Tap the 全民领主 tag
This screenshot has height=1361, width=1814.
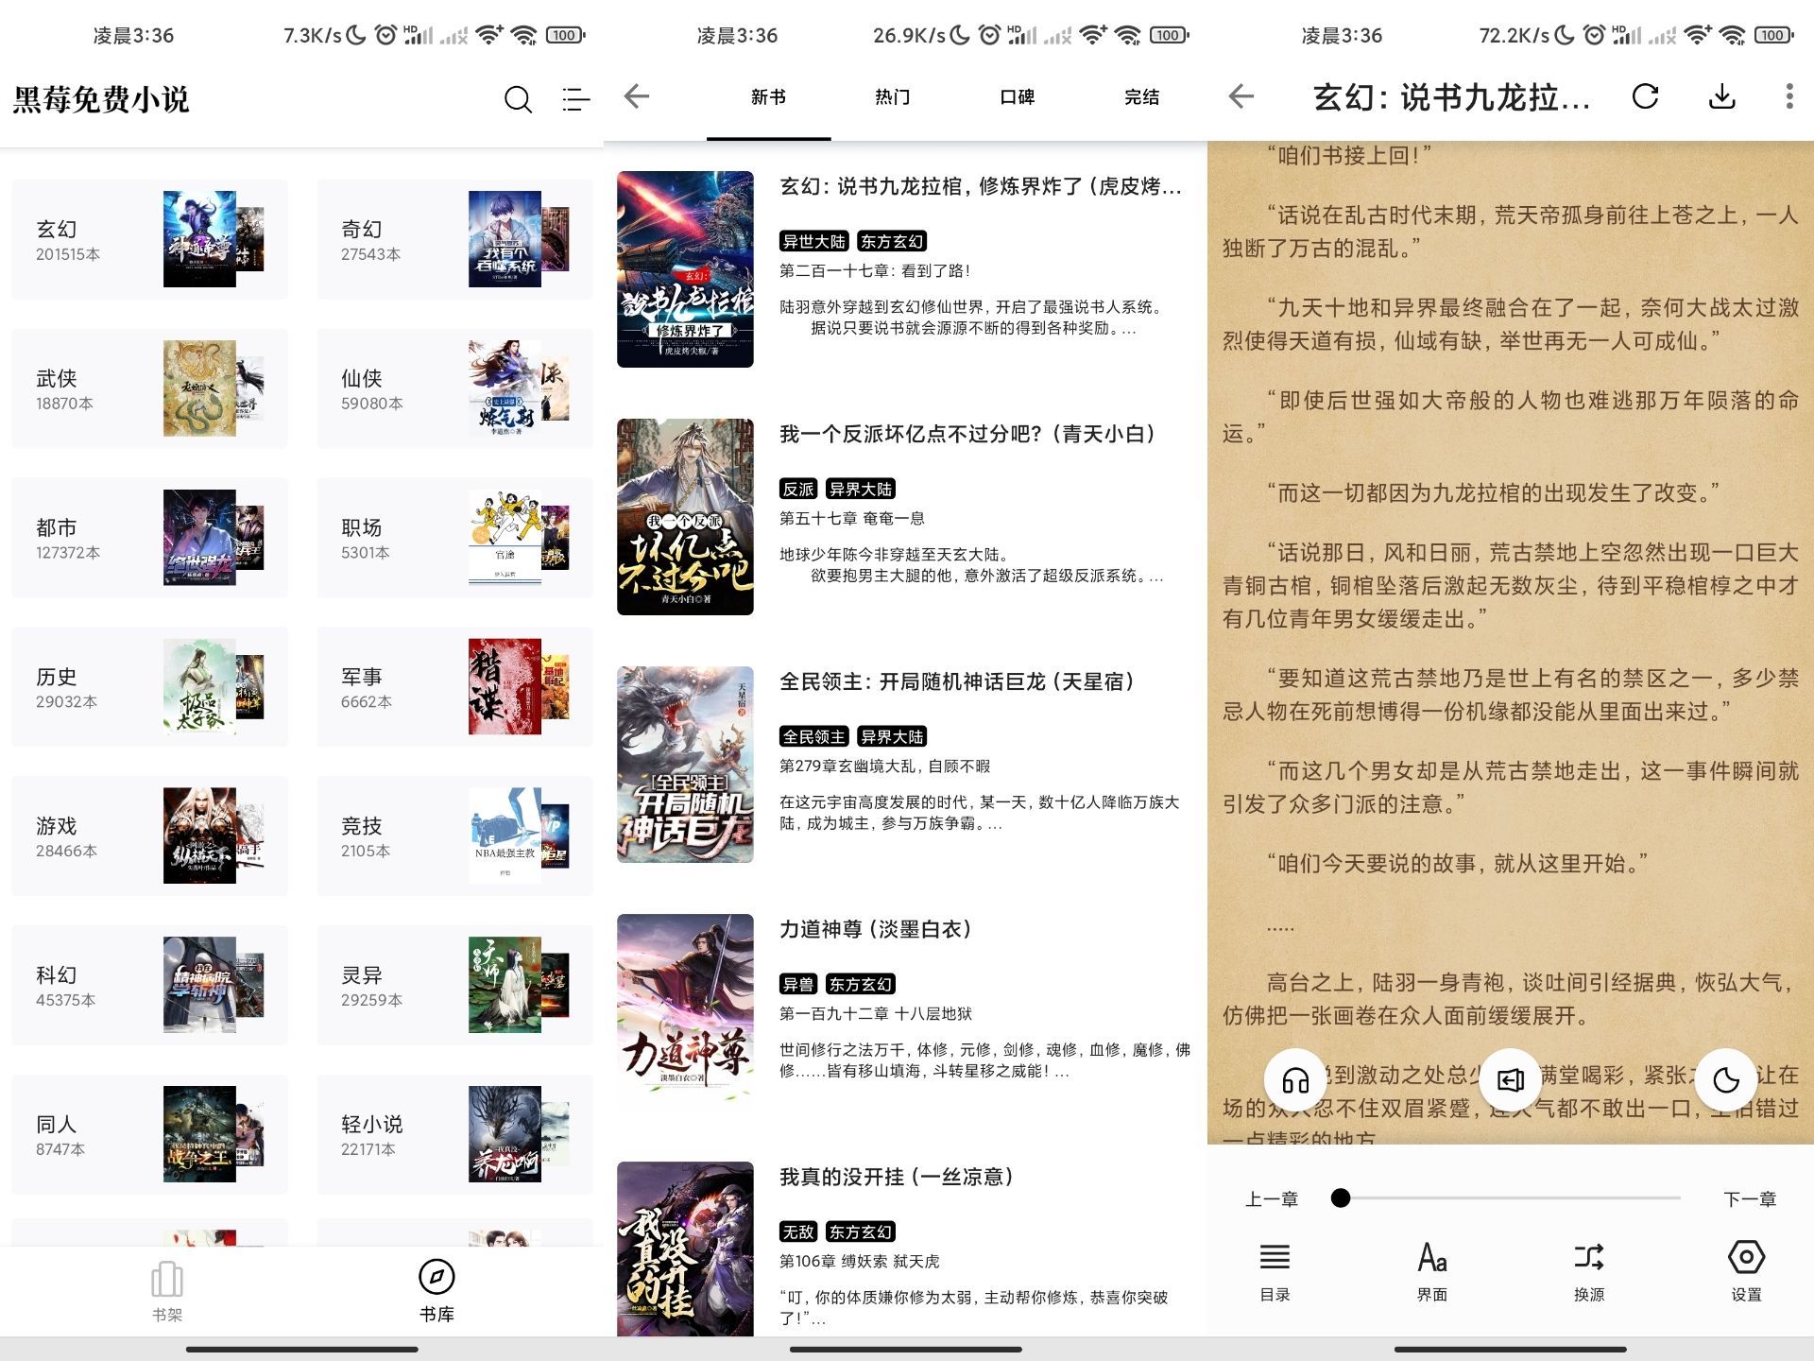coord(814,737)
